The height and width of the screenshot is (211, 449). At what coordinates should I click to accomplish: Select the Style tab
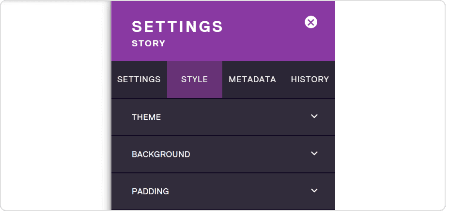click(x=194, y=79)
